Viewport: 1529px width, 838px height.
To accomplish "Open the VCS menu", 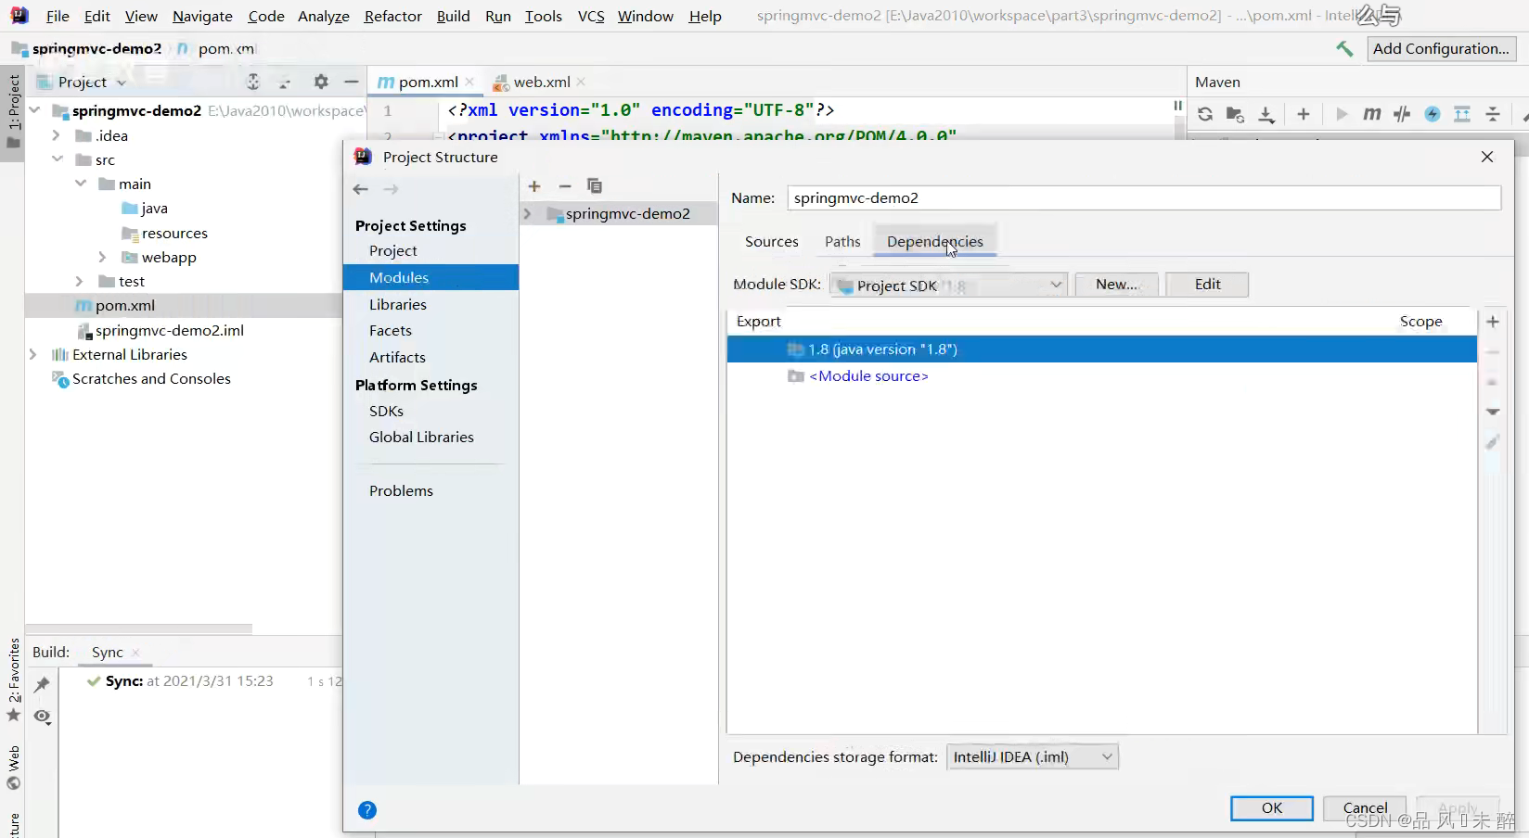I will click(591, 16).
